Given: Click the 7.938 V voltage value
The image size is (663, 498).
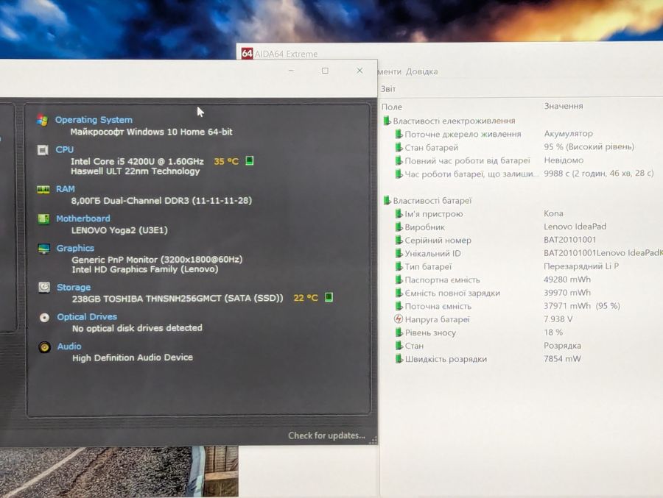Looking at the screenshot, I should [558, 319].
